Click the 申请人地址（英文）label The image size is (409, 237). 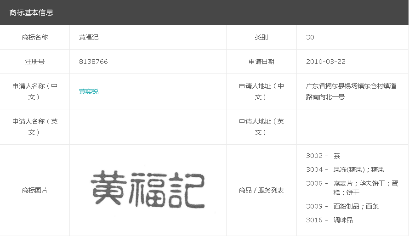[x=261, y=127]
